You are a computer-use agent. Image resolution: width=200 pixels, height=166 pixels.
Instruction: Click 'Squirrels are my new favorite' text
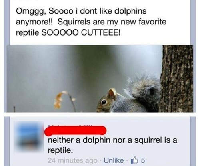click(x=112, y=22)
